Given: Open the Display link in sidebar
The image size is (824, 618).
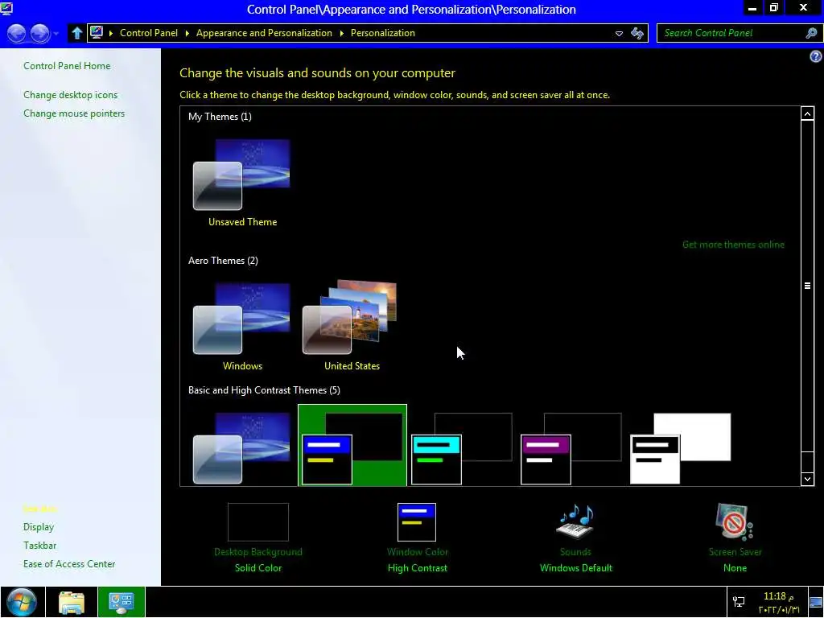Looking at the screenshot, I should coord(39,526).
